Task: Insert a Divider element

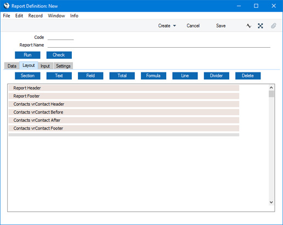Action: [x=217, y=76]
